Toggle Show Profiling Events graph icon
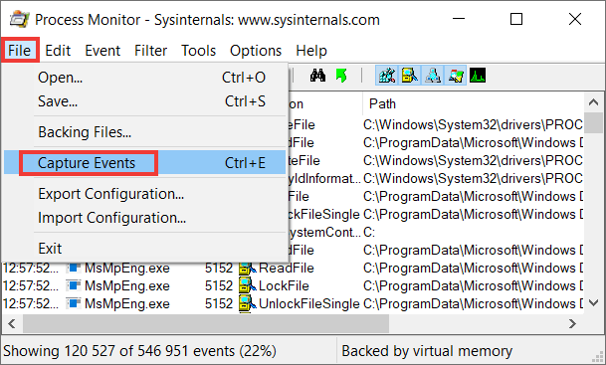The height and width of the screenshot is (365, 606). (x=478, y=76)
